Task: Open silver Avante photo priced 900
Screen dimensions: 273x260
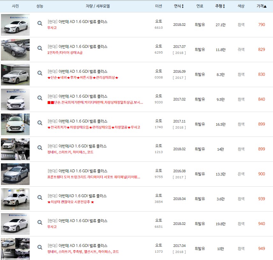Action: [x=15, y=174]
